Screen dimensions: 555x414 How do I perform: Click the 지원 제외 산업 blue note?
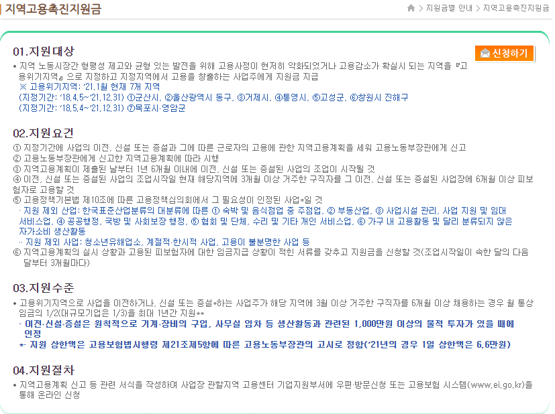[266, 221]
